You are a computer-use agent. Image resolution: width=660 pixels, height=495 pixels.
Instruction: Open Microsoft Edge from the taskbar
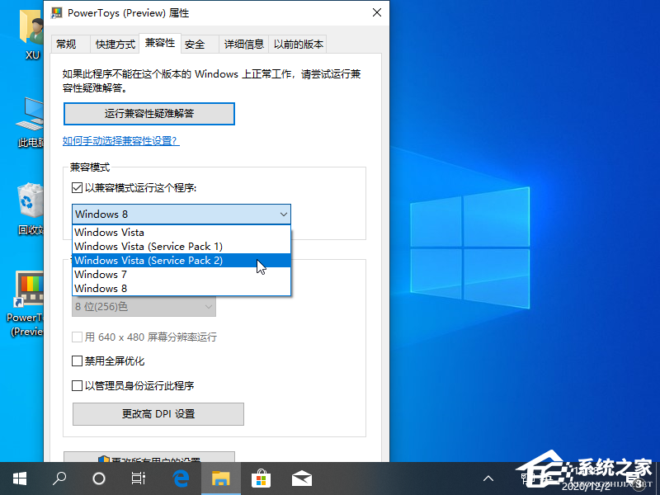tap(180, 478)
